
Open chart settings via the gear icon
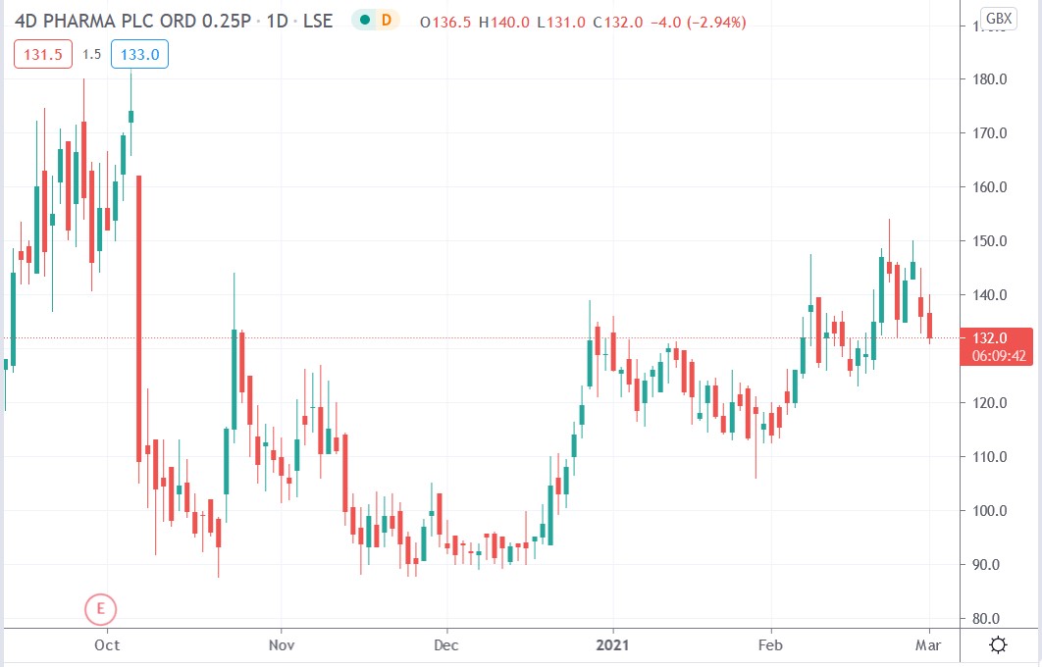click(x=998, y=645)
